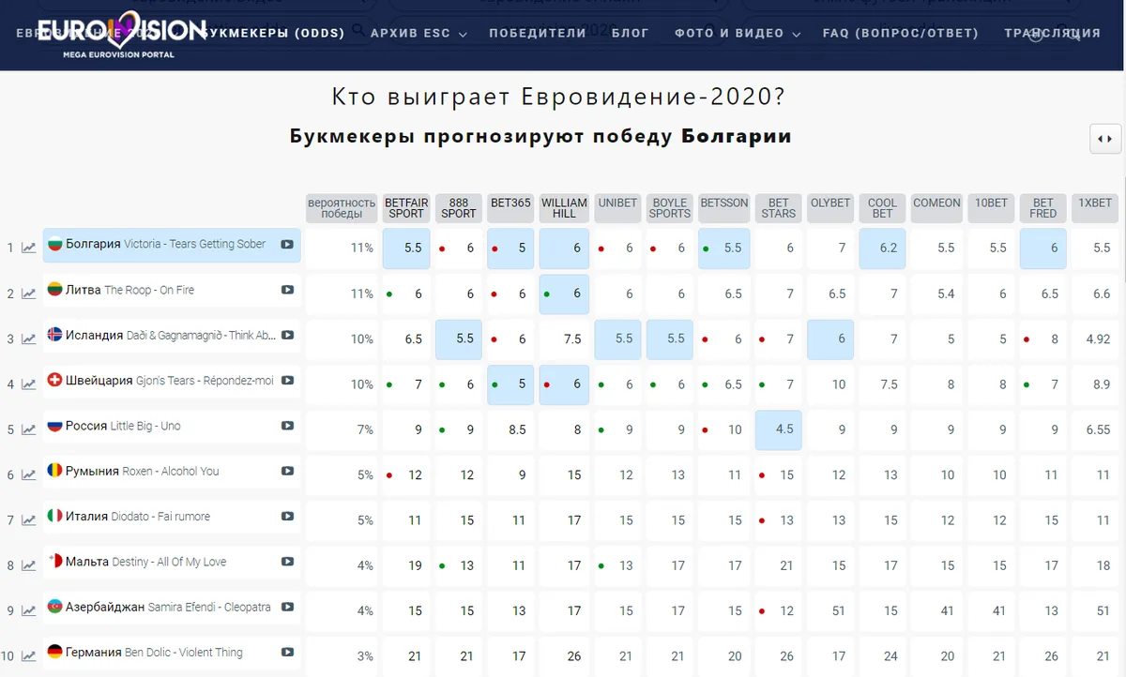Click the Italian flag icon

[x=54, y=517]
